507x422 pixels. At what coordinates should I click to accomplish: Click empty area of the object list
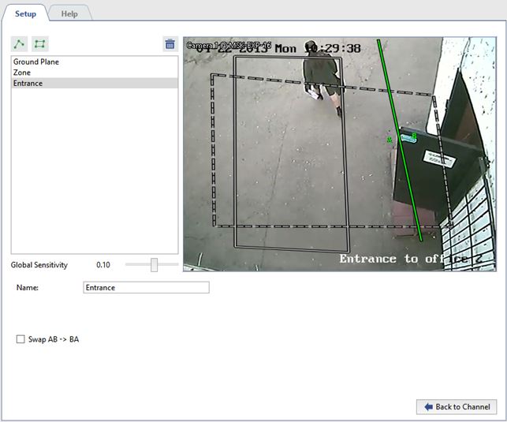(95, 174)
